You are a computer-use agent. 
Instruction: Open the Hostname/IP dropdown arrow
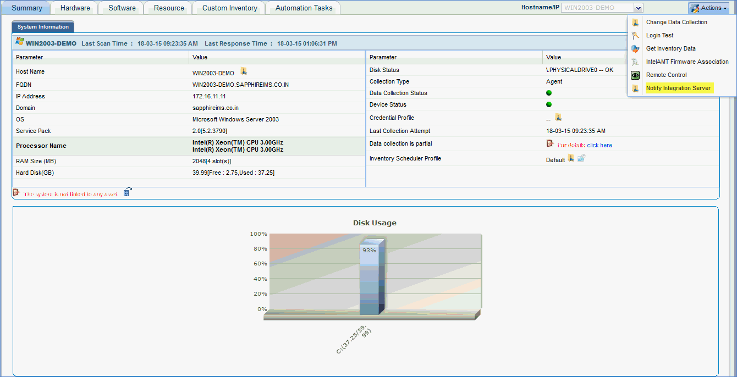click(638, 8)
